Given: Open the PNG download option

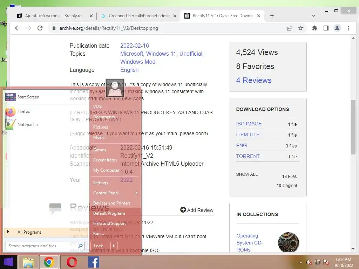Looking at the screenshot, I should point(241,145).
